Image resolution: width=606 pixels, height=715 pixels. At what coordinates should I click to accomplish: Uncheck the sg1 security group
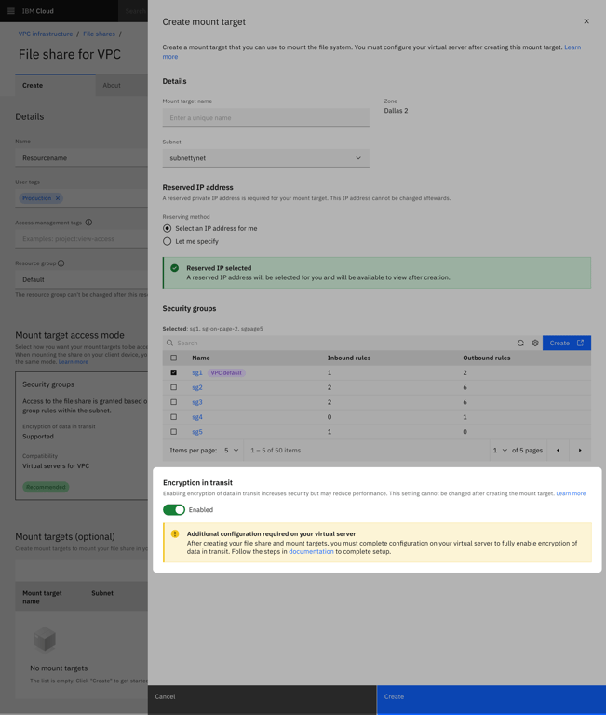click(174, 372)
